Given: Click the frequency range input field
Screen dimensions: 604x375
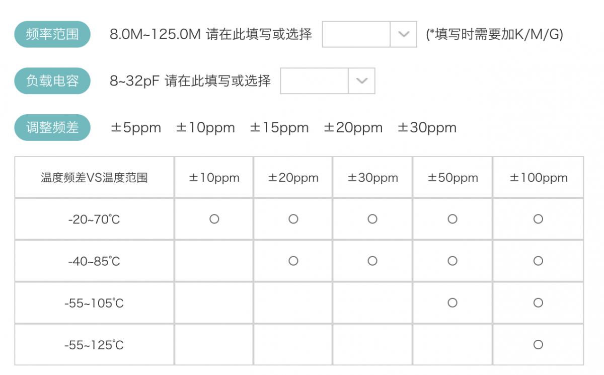Looking at the screenshot, I should (356, 34).
